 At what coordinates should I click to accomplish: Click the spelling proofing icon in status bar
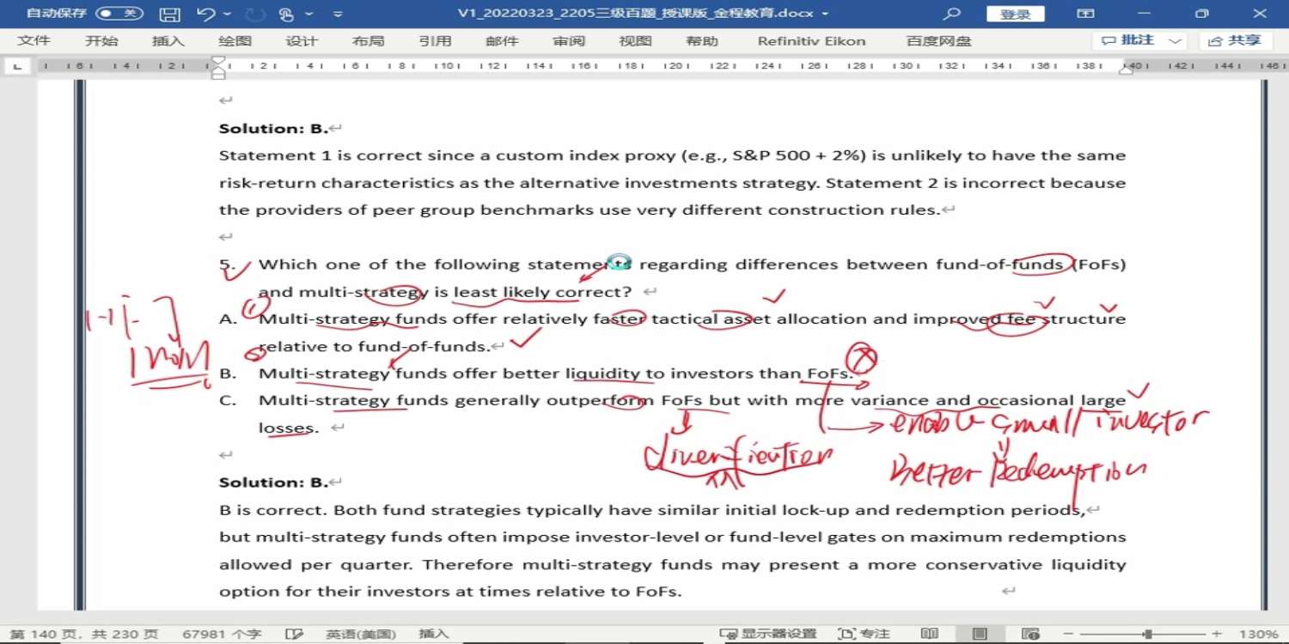(x=294, y=634)
